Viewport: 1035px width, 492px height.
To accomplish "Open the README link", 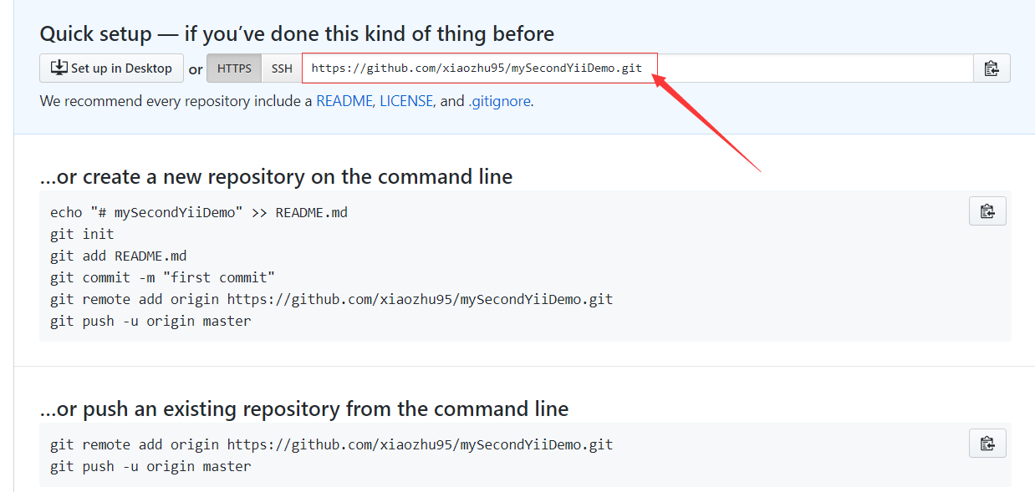I will [344, 101].
